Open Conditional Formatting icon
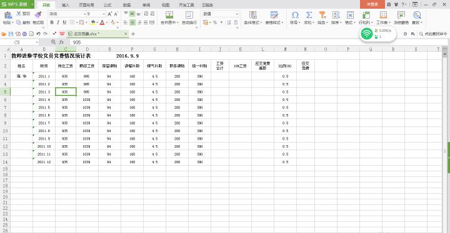 click(x=253, y=15)
